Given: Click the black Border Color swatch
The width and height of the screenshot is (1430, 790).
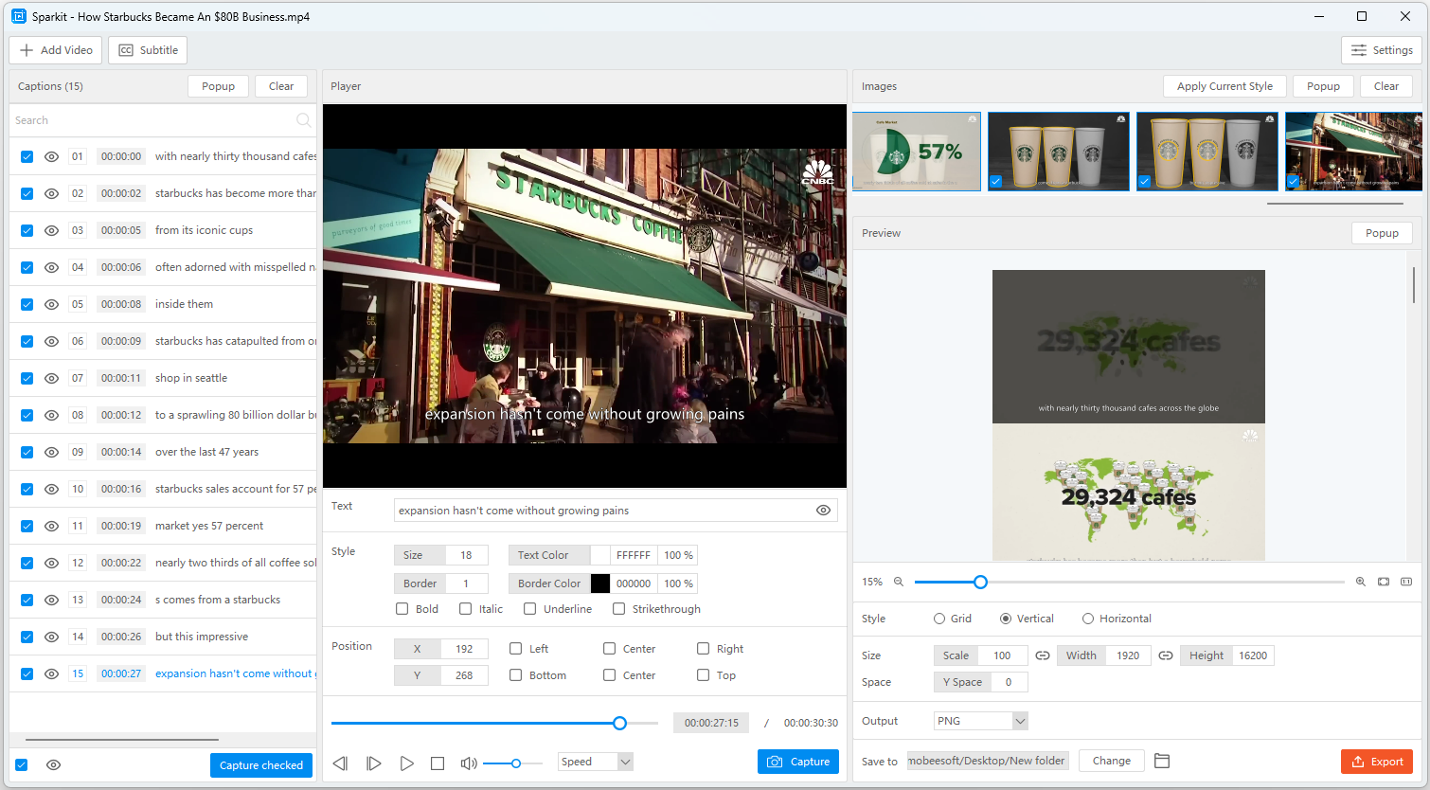Looking at the screenshot, I should pyautogui.click(x=600, y=584).
